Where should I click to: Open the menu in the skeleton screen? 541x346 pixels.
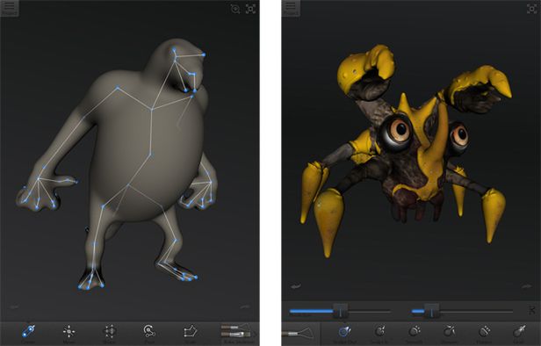[9, 8]
